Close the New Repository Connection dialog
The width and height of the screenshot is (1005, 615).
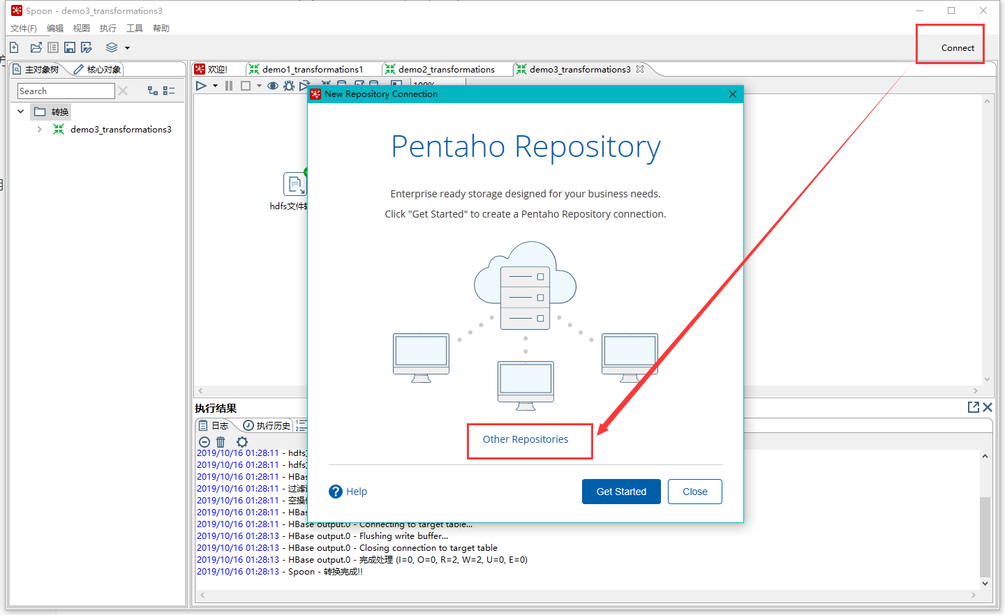733,94
